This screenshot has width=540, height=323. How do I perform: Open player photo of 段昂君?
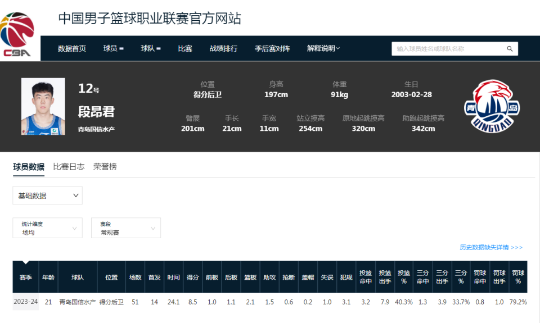43,106
